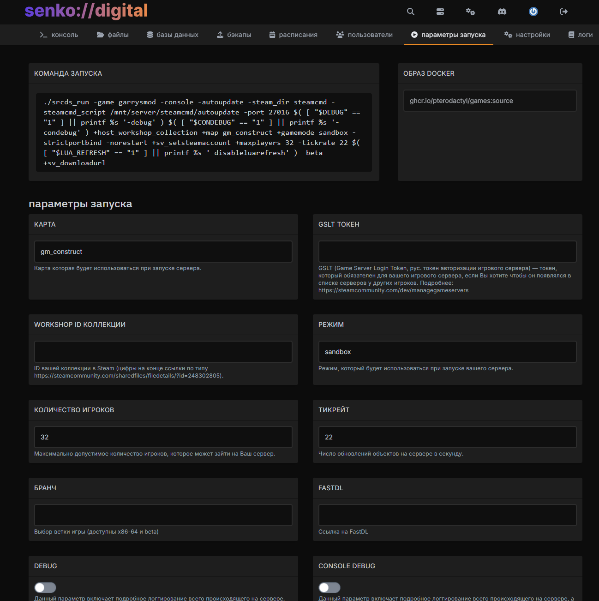Image resolution: width=599 pixels, height=601 pixels.
Task: Toggle the Debug switch
Action: click(x=45, y=587)
